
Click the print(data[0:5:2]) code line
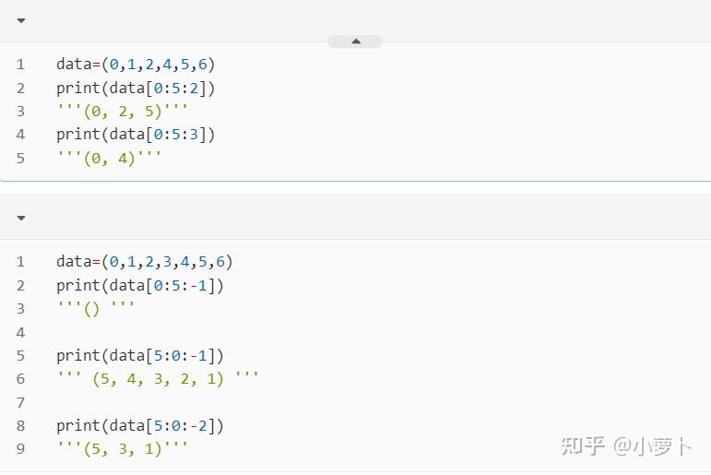tap(136, 88)
